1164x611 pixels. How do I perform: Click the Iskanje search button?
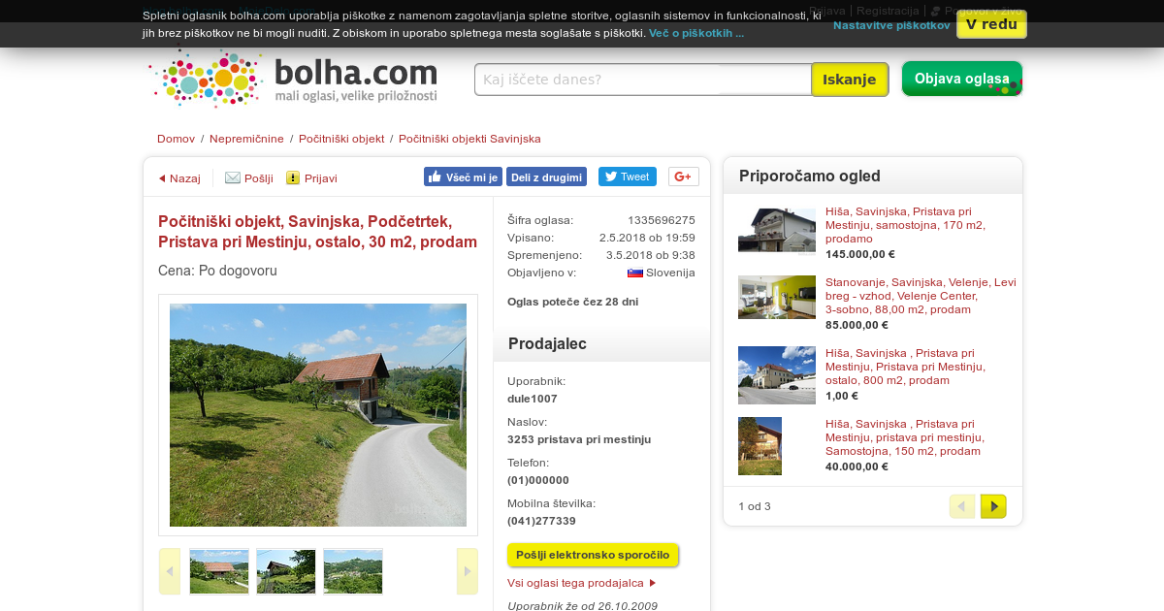point(850,80)
